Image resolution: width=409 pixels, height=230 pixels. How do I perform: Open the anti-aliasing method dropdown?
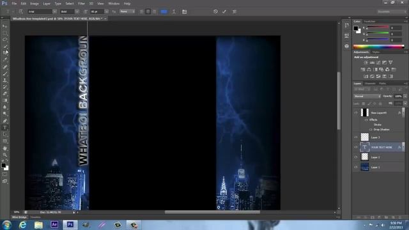[127, 11]
